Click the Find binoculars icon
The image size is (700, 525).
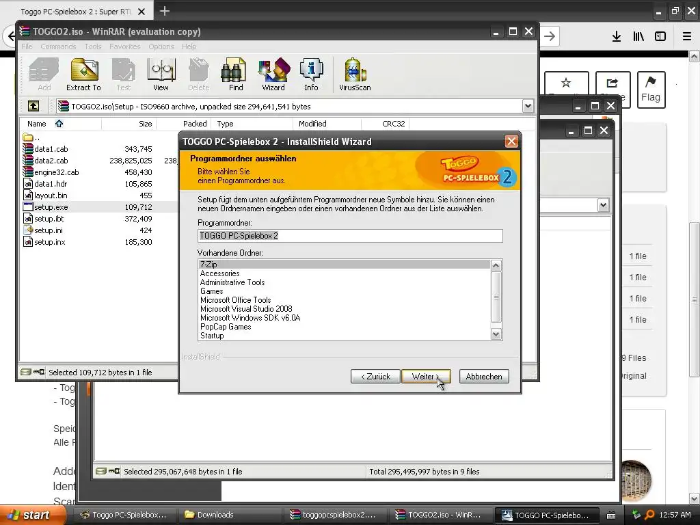tap(235, 74)
